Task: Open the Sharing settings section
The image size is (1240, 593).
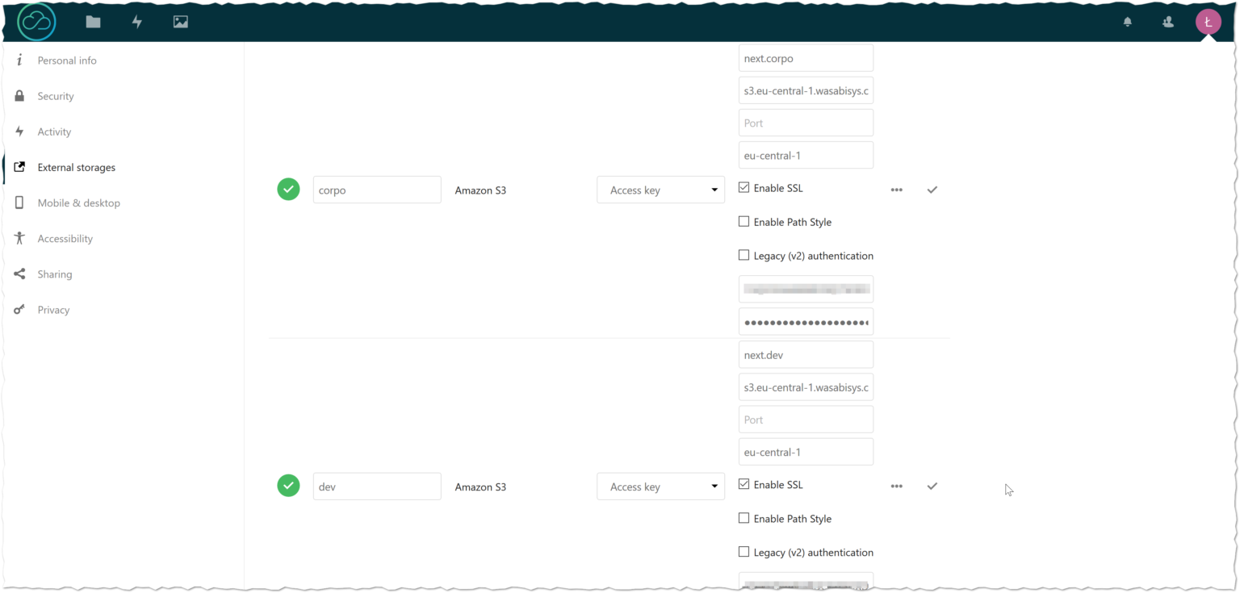Action: (x=54, y=274)
